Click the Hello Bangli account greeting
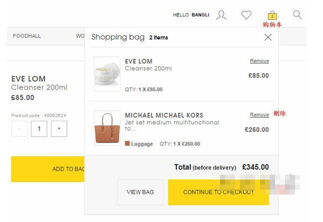The image size is (323, 222). pyautogui.click(x=191, y=15)
